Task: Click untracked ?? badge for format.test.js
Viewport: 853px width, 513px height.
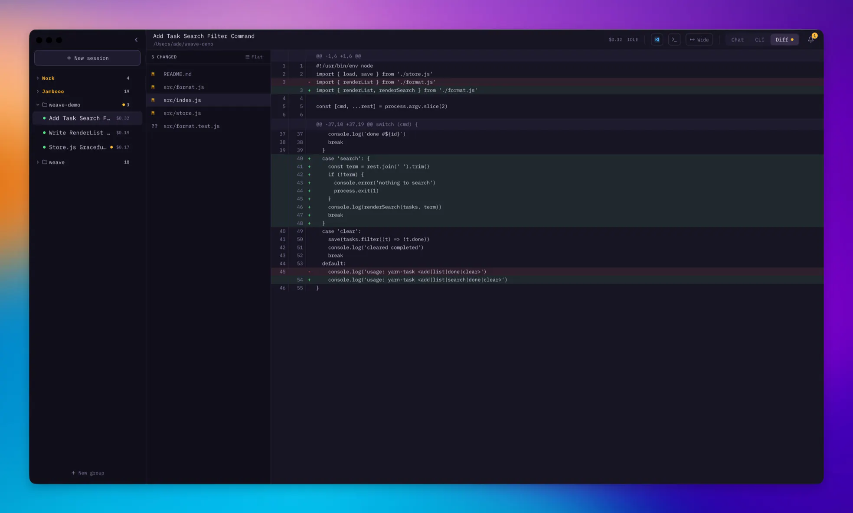Action: pos(154,126)
